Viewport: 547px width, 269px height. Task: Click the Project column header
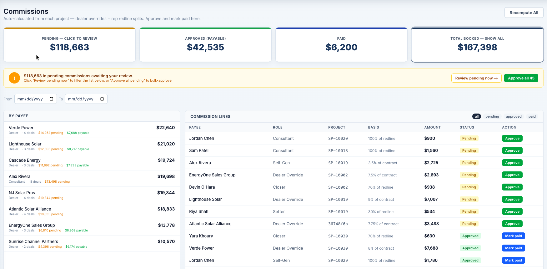pos(337,127)
